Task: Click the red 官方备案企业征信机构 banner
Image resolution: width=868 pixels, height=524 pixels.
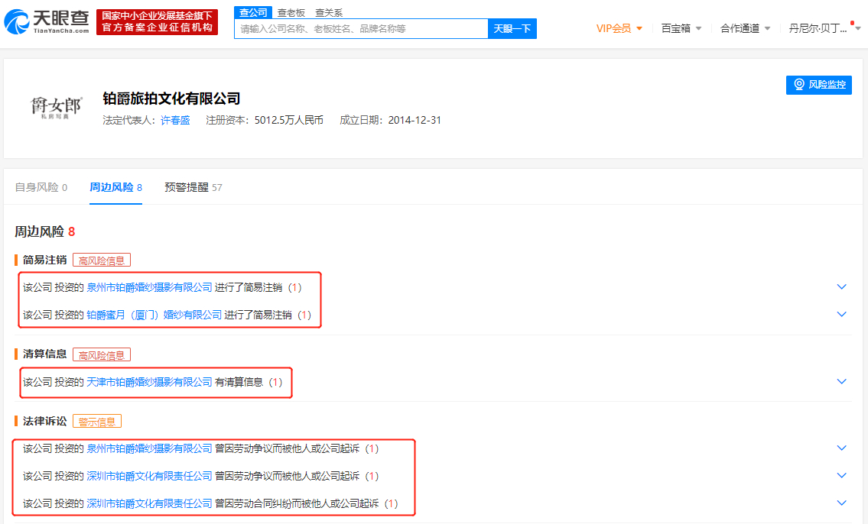Action: point(158,21)
